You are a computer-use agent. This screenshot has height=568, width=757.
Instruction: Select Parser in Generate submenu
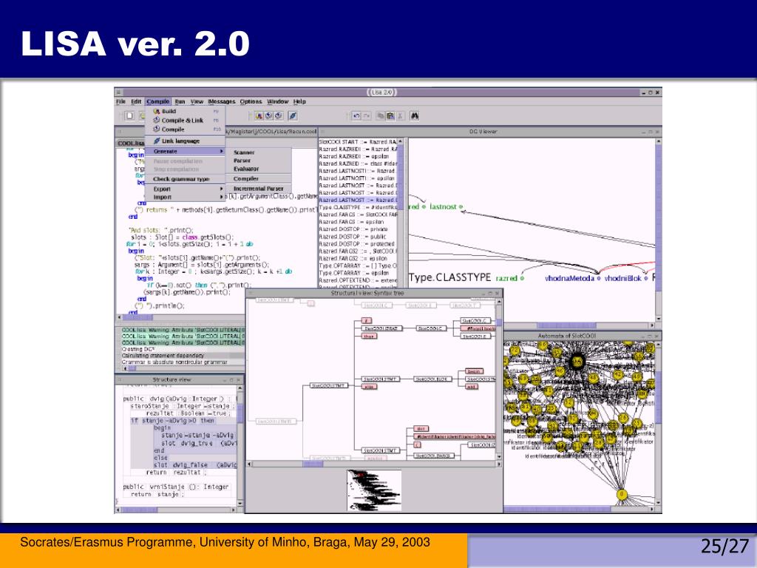(259, 160)
